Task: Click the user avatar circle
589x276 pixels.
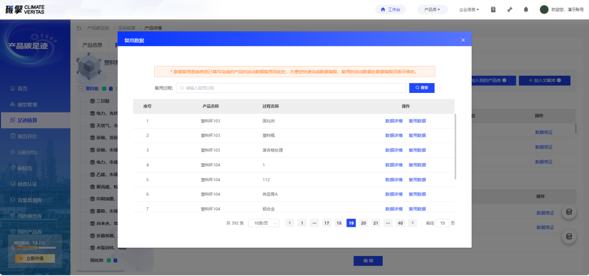Action: point(544,9)
